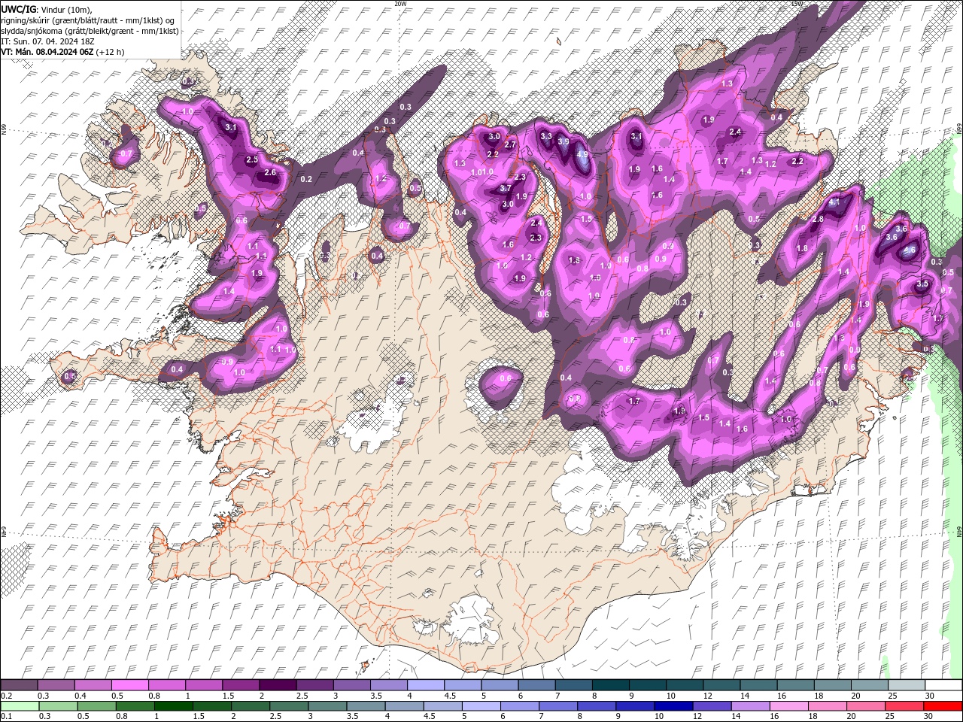Click the palest green 0.1 rain-scale swatch

click(20, 706)
